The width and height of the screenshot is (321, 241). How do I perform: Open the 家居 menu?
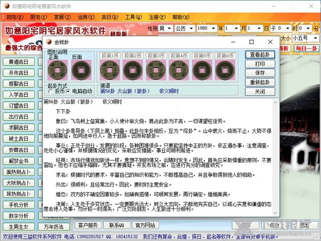[63, 17]
